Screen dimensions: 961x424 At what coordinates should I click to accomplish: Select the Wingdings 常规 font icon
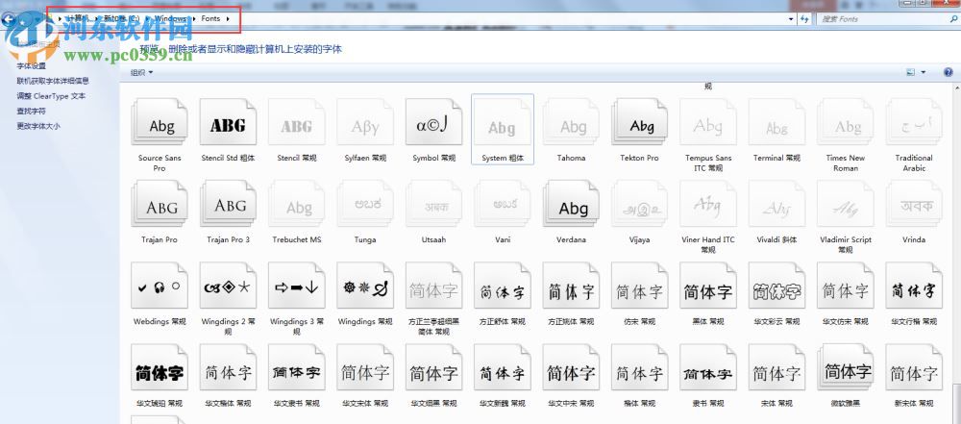point(365,286)
